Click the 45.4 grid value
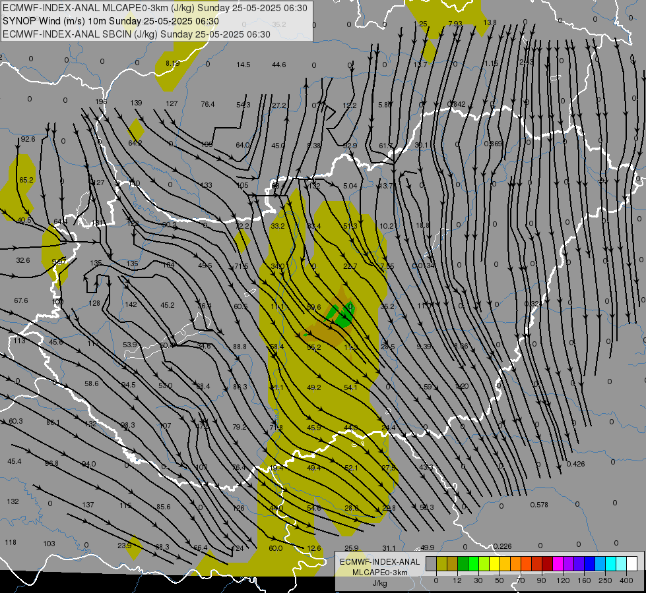 coord(15,462)
